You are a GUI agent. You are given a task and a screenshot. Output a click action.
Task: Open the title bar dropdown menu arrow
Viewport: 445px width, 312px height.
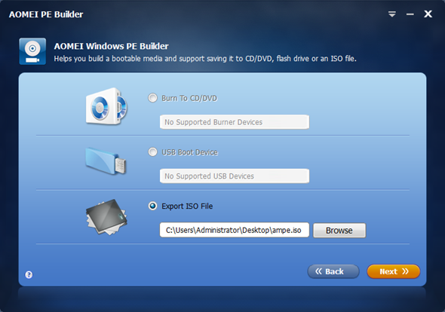coord(392,14)
